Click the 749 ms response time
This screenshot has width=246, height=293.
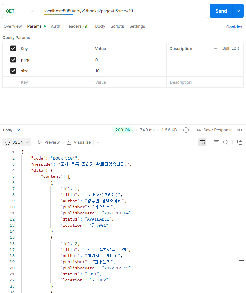point(147,130)
